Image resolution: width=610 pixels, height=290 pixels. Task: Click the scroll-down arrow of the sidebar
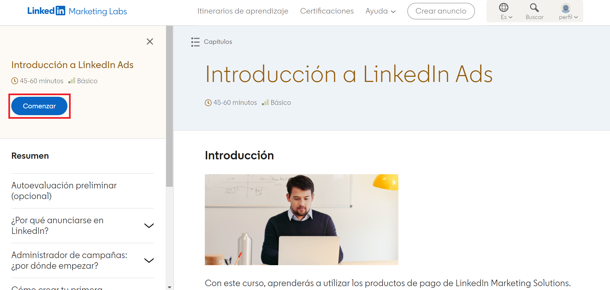[169, 287]
